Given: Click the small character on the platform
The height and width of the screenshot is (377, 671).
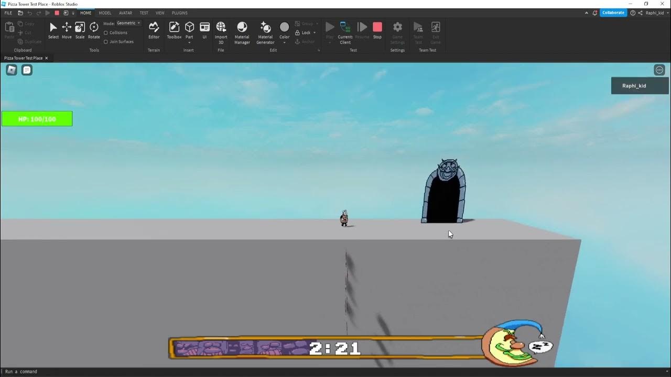Looking at the screenshot, I should click(344, 218).
